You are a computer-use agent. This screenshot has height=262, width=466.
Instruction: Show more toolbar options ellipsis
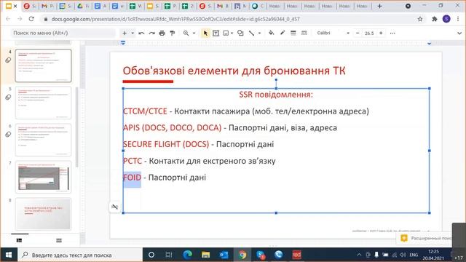pos(392,33)
